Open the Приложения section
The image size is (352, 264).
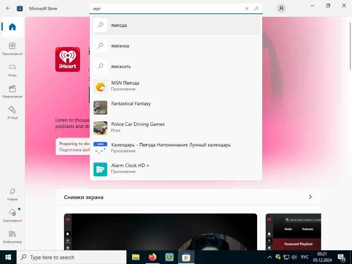(12, 49)
